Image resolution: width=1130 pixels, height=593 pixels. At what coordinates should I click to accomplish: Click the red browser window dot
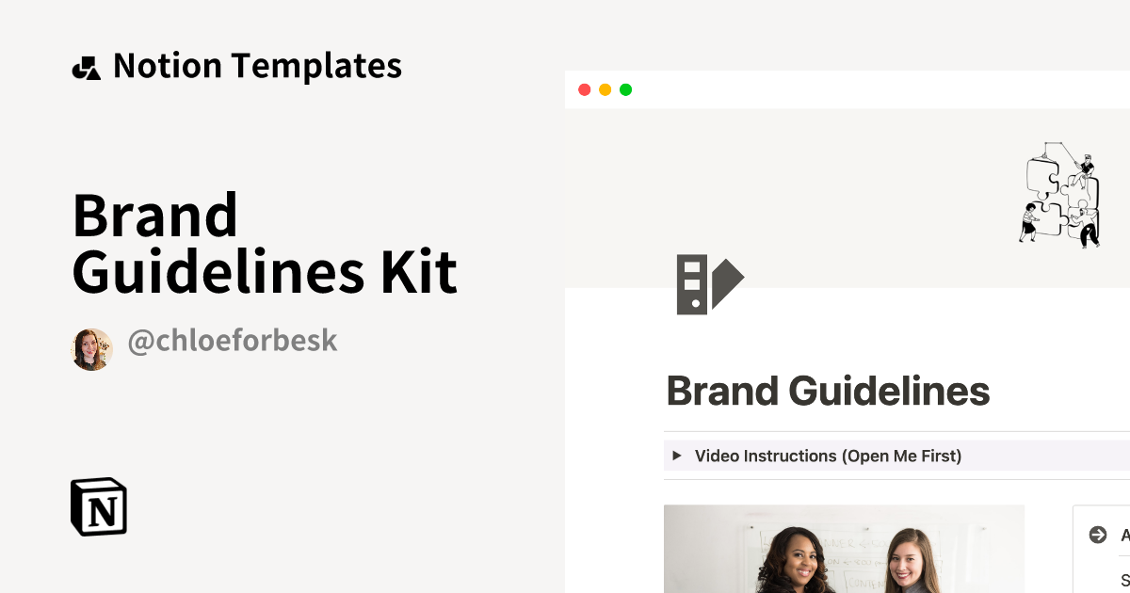coord(586,89)
